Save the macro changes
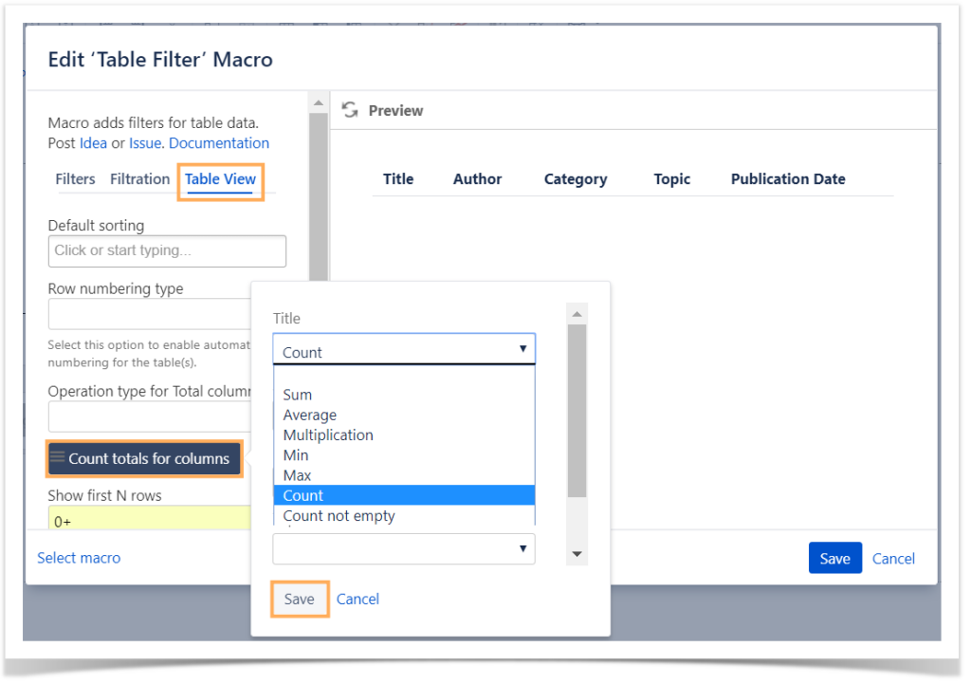This screenshot has height=684, width=971. coord(834,558)
